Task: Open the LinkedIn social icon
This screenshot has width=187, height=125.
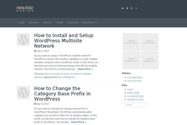Action: (122, 8)
